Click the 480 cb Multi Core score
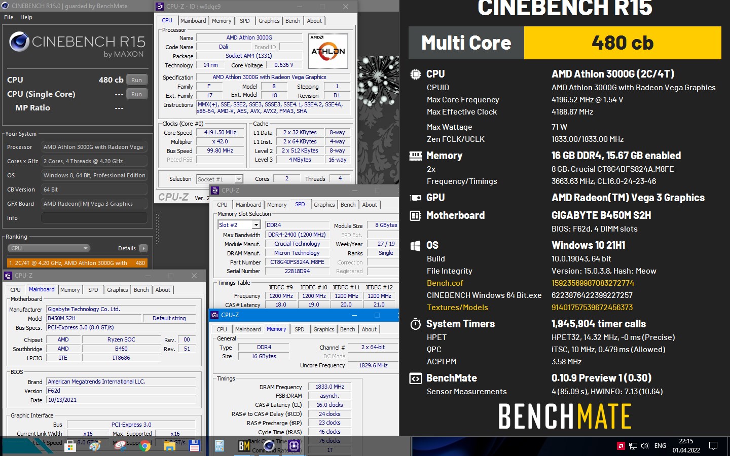This screenshot has width=730, height=456. point(623,43)
